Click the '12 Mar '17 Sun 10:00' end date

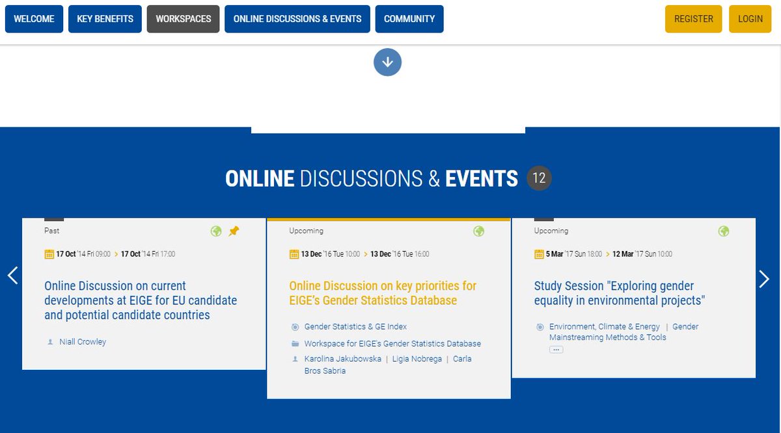(642, 254)
